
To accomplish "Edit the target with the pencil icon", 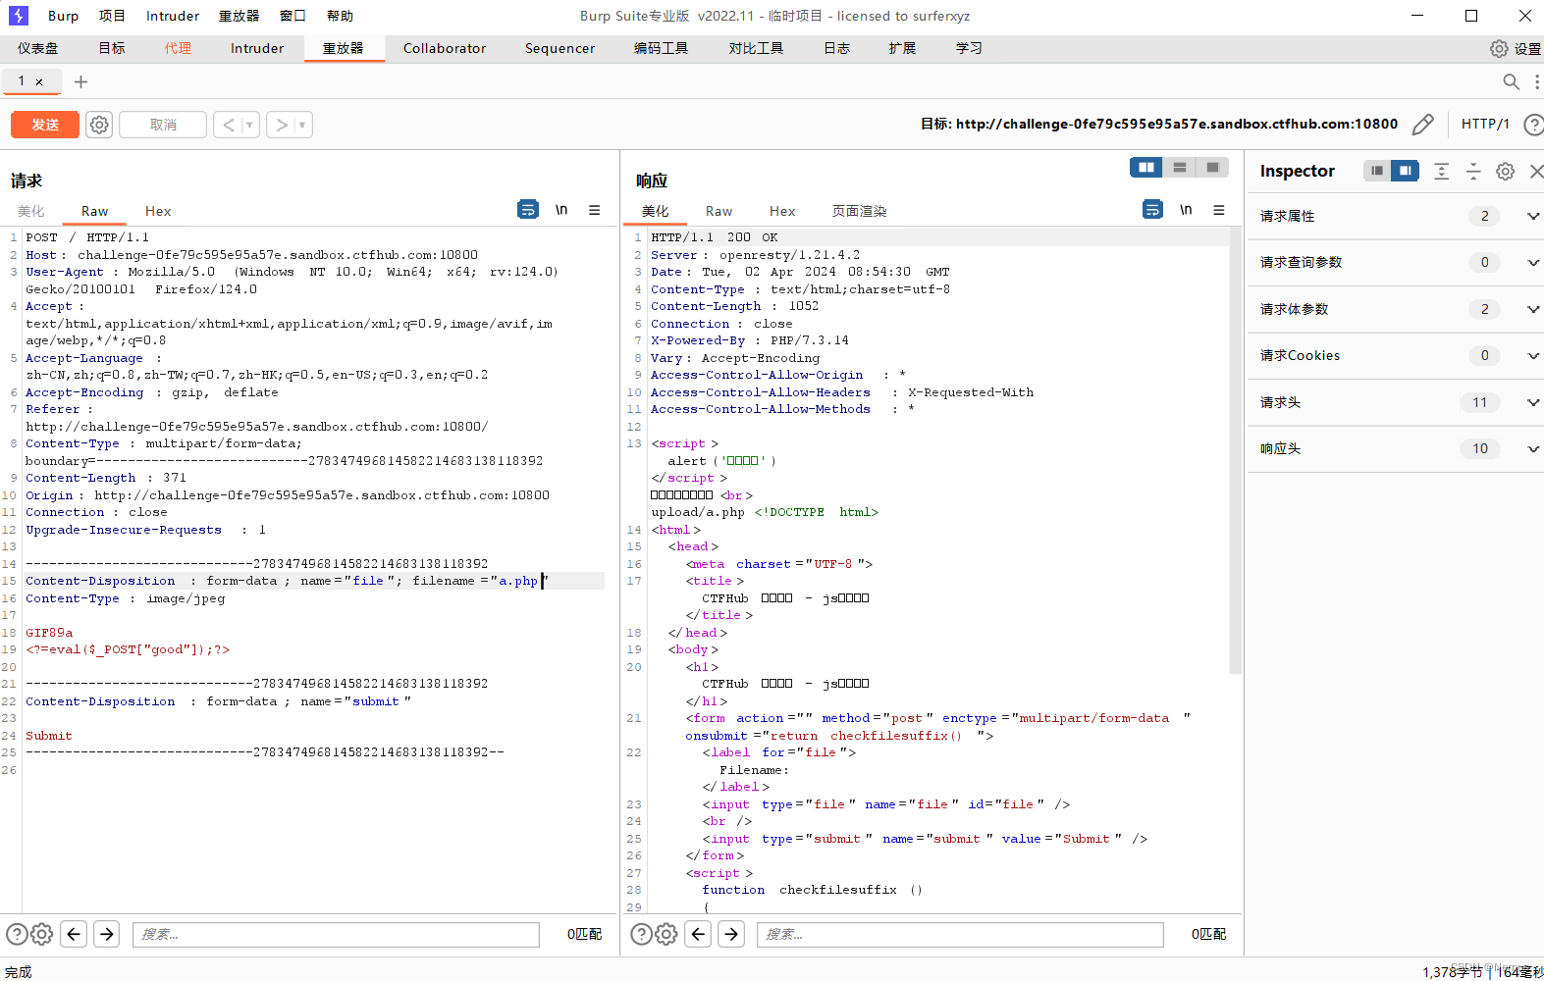I will coord(1422,125).
